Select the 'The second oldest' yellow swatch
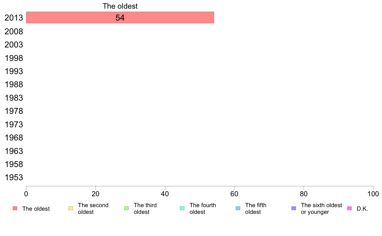382x236 pixels. [x=71, y=208]
